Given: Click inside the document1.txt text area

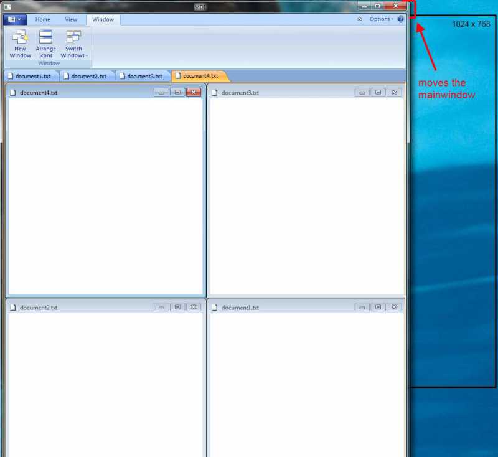Looking at the screenshot, I should click(x=305, y=380).
